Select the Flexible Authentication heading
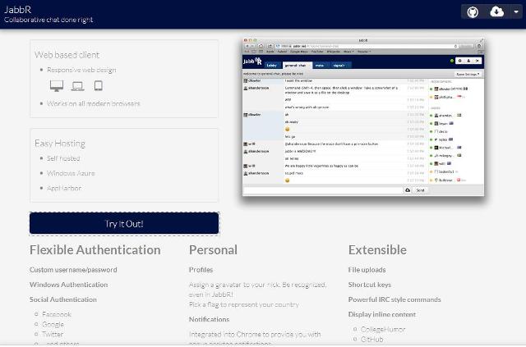This screenshot has height=347, width=526. click(x=95, y=250)
